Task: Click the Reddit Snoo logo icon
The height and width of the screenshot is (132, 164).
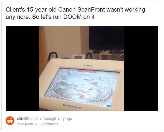Action: (x=10, y=121)
